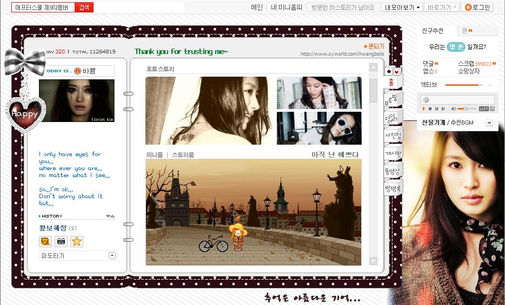Click the profile picture with florist kim caption
Viewport: 505px width, 305px height.
tap(77, 100)
